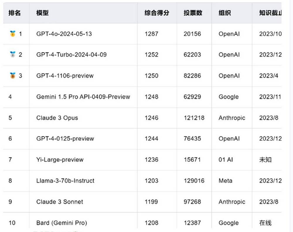Click the vote count 82286
Image resolution: width=293 pixels, height=232 pixels.
click(x=192, y=76)
